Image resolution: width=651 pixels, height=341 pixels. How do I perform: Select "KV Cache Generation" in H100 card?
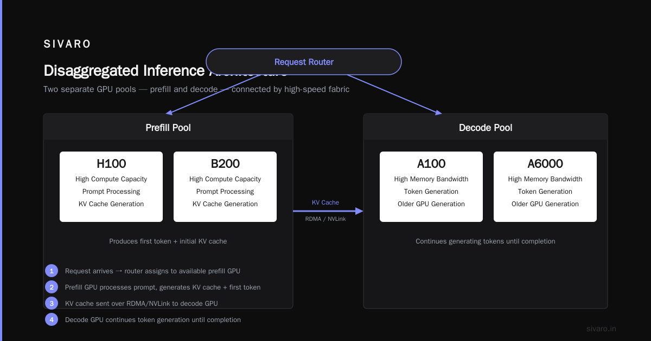pos(111,204)
